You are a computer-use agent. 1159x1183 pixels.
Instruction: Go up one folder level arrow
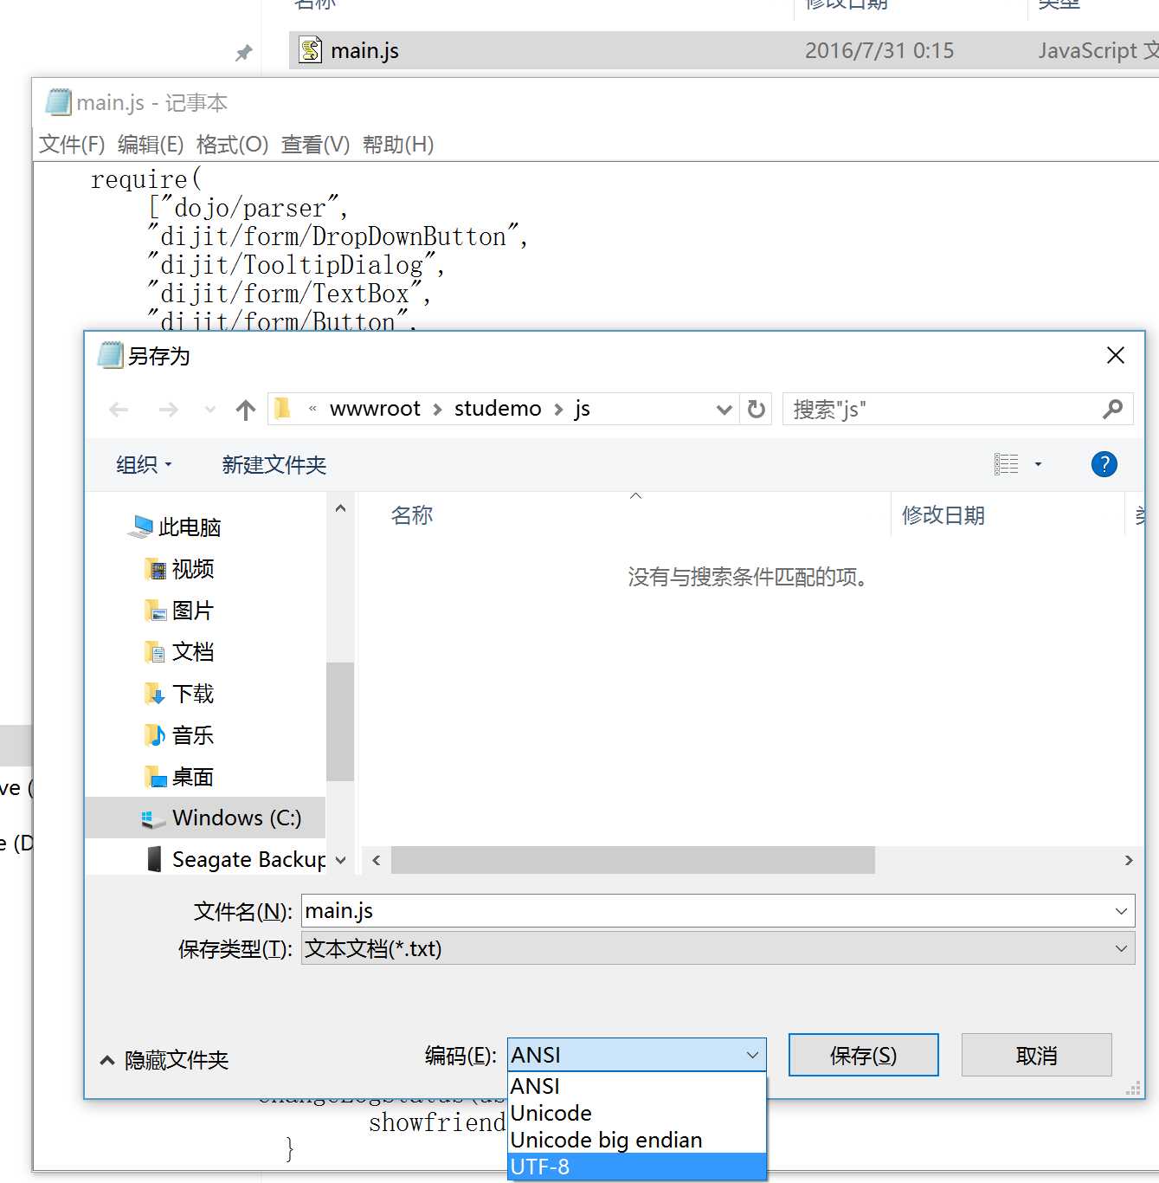(246, 410)
